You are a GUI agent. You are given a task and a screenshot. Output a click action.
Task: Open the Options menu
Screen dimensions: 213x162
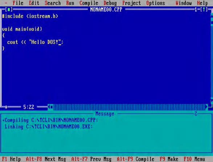156,3
